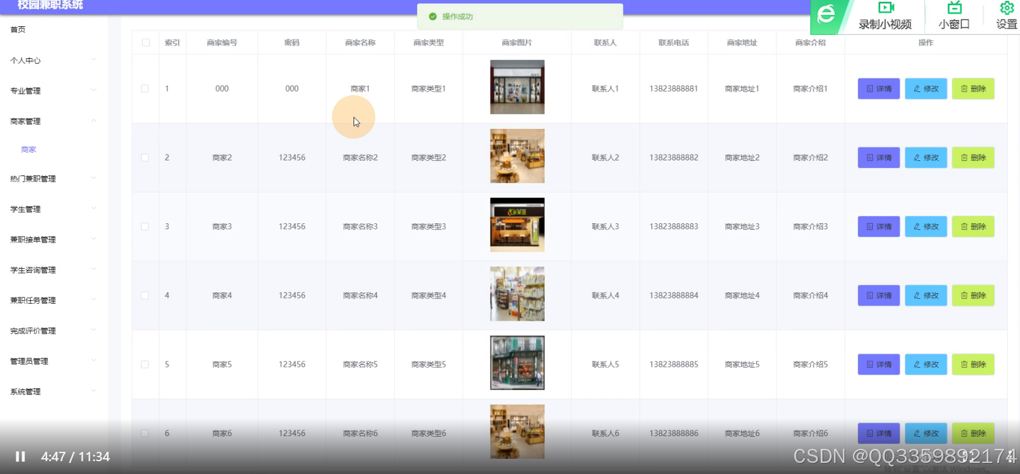Viewport: 1020px width, 474px height.
Task: Remove merchant 商家3 via 删除
Action: pos(973,226)
